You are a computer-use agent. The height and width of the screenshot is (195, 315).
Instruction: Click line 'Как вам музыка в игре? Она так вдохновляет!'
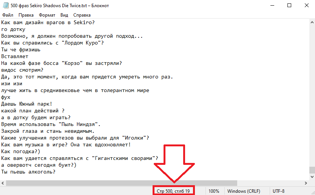[x=66, y=145]
